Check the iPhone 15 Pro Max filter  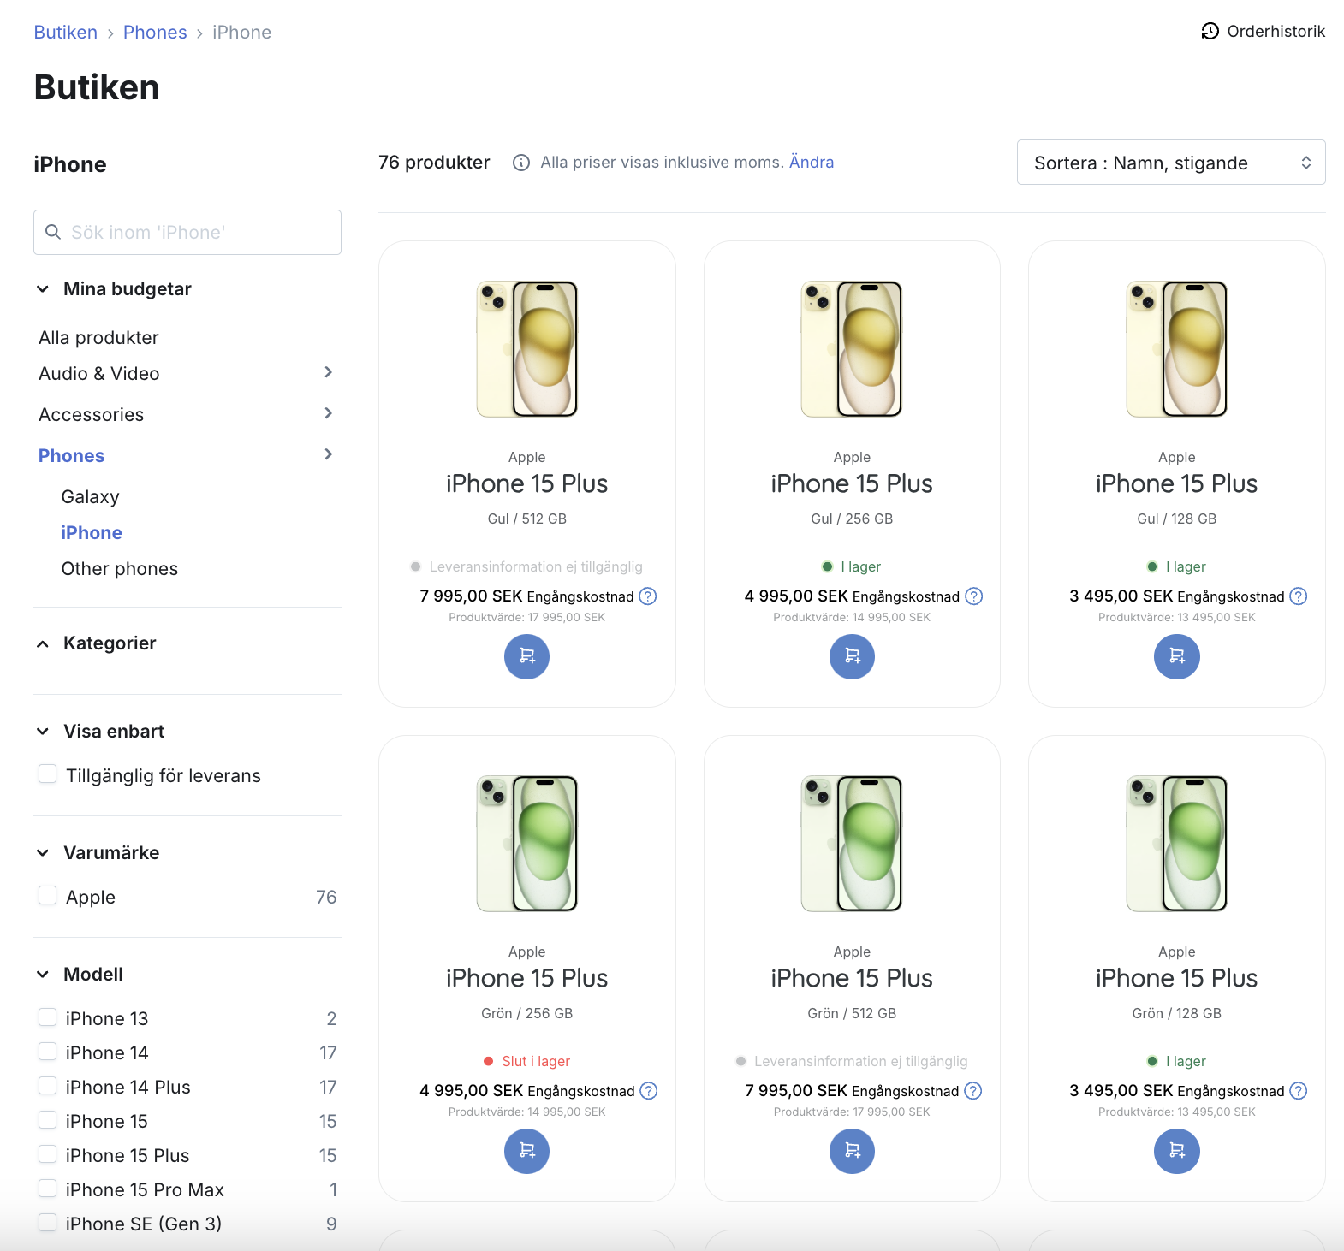point(48,1189)
